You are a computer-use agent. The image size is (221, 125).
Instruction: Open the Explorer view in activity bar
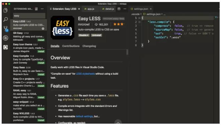point(5,10)
